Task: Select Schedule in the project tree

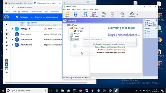Action: (x=76, y=37)
